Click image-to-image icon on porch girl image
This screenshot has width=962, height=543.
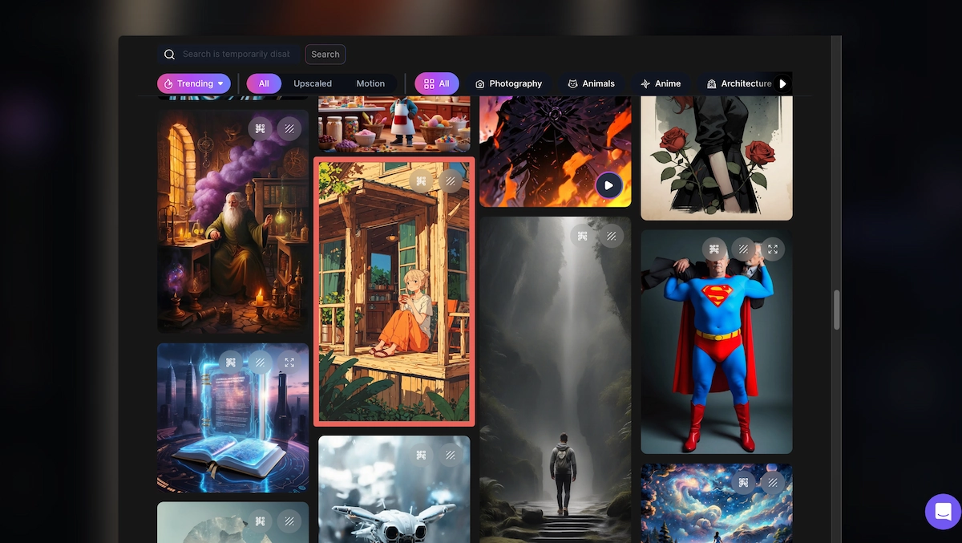coord(451,181)
